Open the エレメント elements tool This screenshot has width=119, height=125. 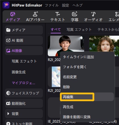click(114, 17)
